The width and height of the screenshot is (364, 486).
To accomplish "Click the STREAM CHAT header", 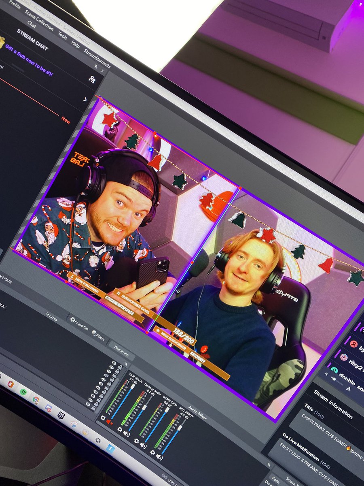I will [x=32, y=40].
